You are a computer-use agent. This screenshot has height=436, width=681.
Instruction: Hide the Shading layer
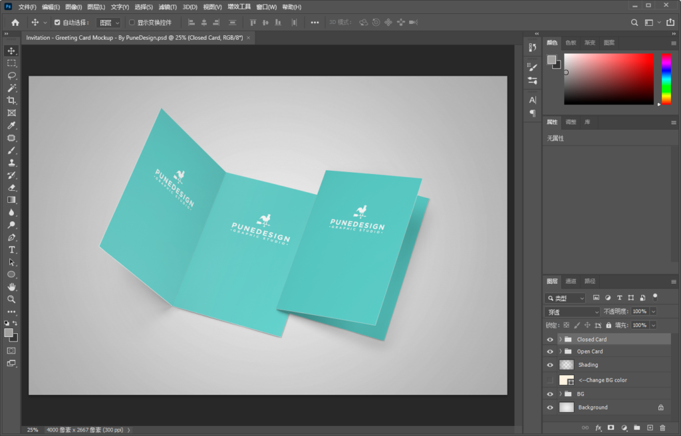point(550,365)
